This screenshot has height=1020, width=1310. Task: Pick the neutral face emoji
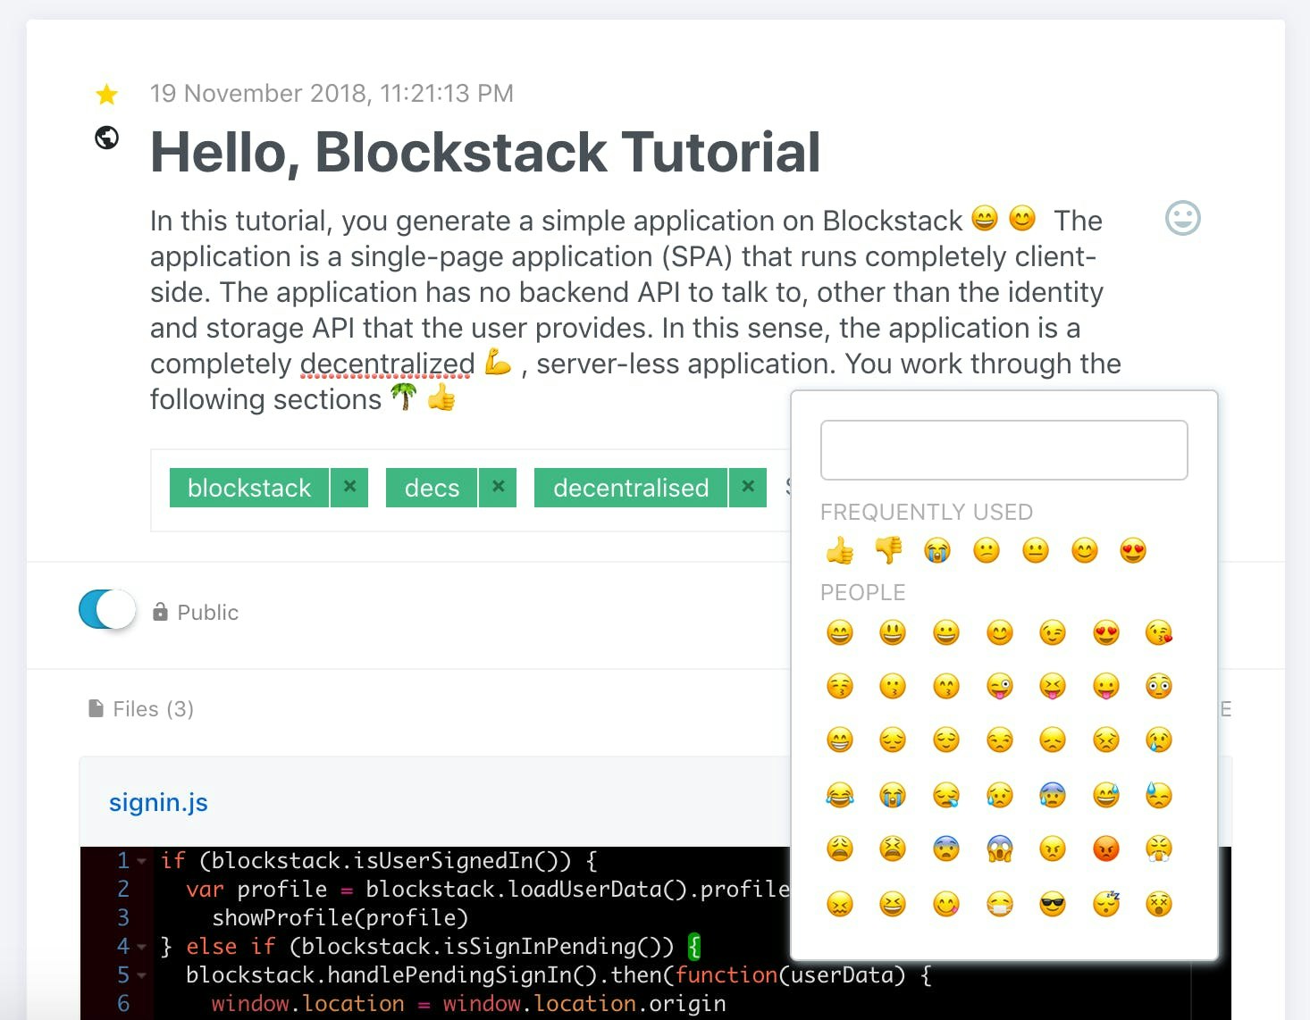pos(1036,550)
